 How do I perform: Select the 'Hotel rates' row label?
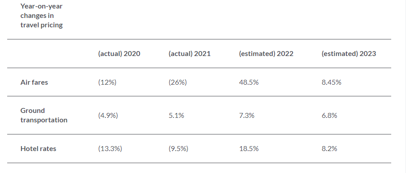click(38, 149)
